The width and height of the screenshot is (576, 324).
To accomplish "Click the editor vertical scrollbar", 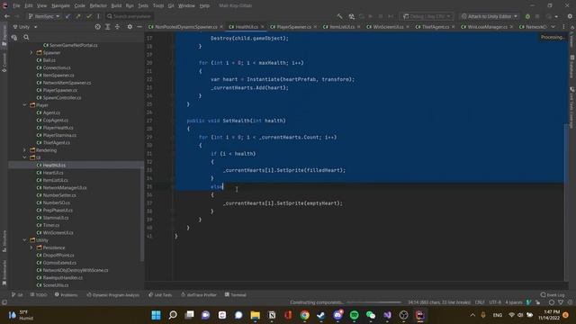I will 566,202.
